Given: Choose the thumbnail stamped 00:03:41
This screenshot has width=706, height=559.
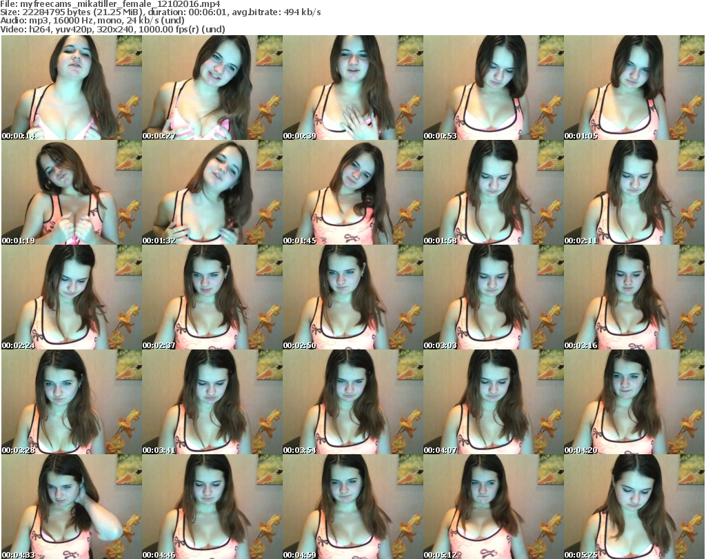Looking at the screenshot, I should coord(212,402).
